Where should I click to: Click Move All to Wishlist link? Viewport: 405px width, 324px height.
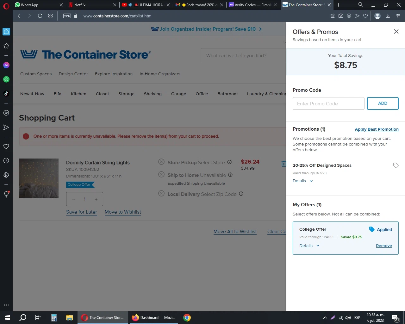click(235, 232)
